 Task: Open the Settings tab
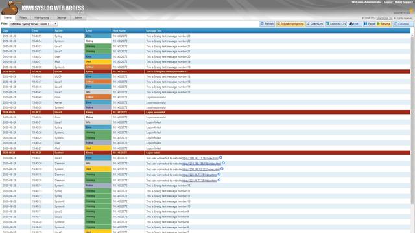pyautogui.click(x=62, y=17)
